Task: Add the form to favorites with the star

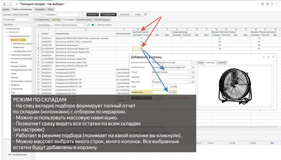Action: 16,4
